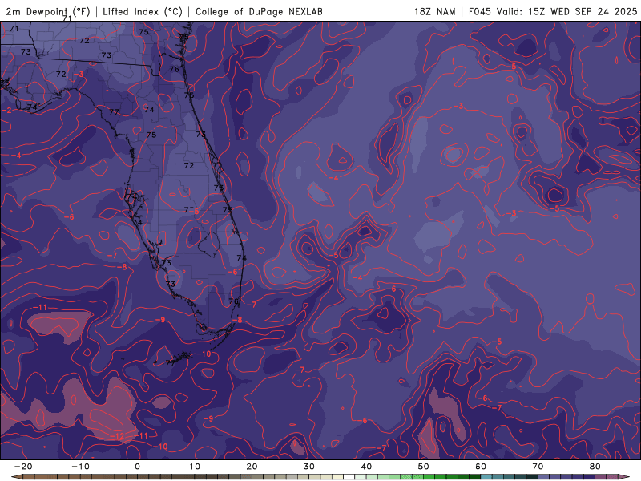Click the "80" color scale label

(x=595, y=467)
